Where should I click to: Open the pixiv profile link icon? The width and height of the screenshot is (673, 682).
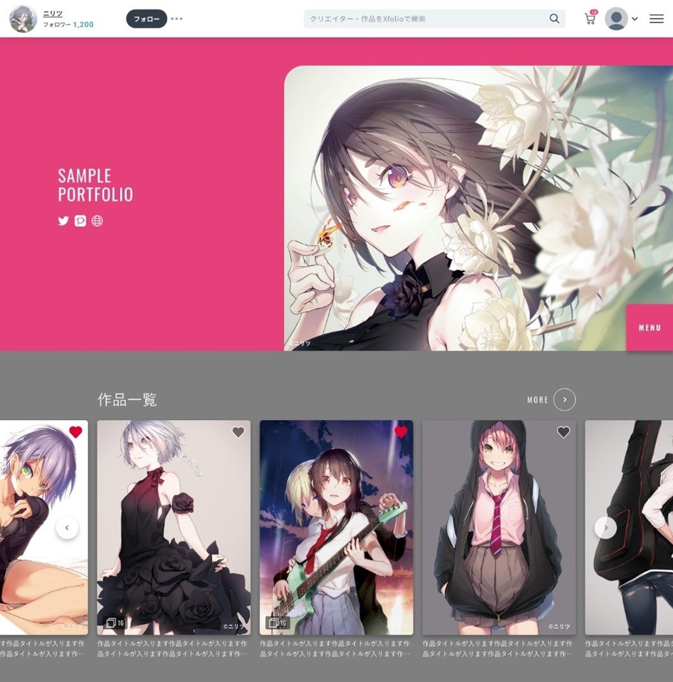pyautogui.click(x=80, y=221)
